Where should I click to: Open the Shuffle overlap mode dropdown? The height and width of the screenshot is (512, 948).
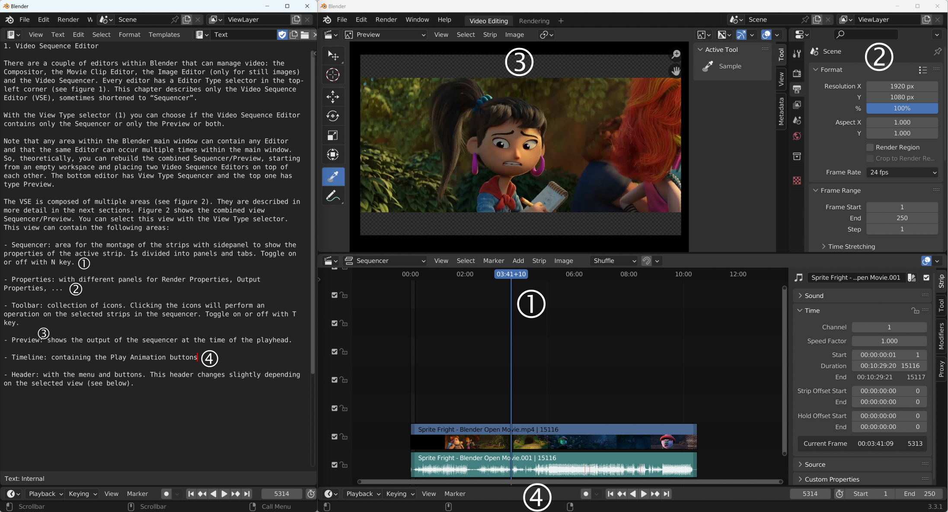tap(614, 261)
